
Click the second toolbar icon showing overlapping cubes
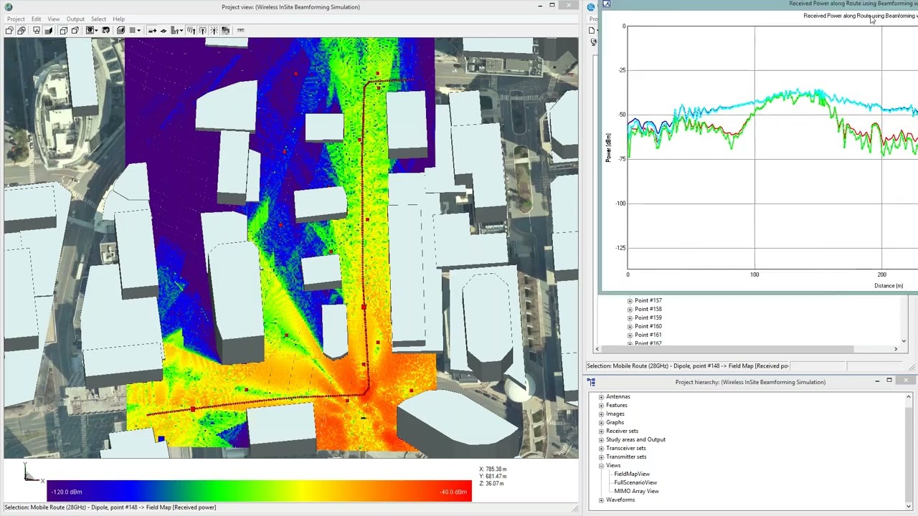22,30
